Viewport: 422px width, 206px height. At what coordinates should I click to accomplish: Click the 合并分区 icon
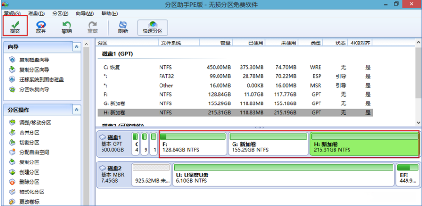pyautogui.click(x=13, y=132)
